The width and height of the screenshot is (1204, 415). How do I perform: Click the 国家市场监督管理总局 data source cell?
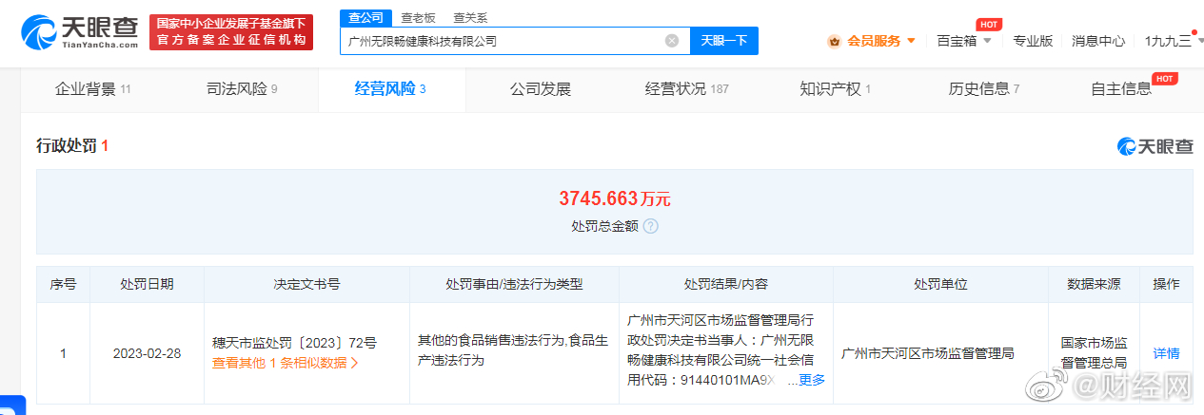[x=1095, y=353]
